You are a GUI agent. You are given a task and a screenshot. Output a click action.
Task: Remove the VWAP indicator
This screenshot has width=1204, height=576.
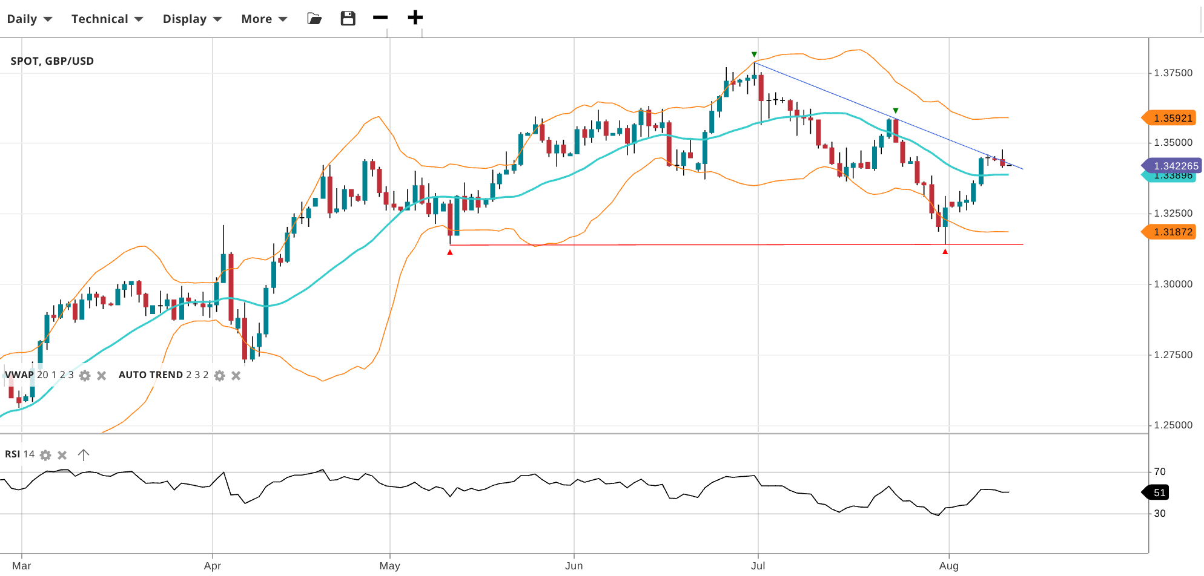[102, 376]
